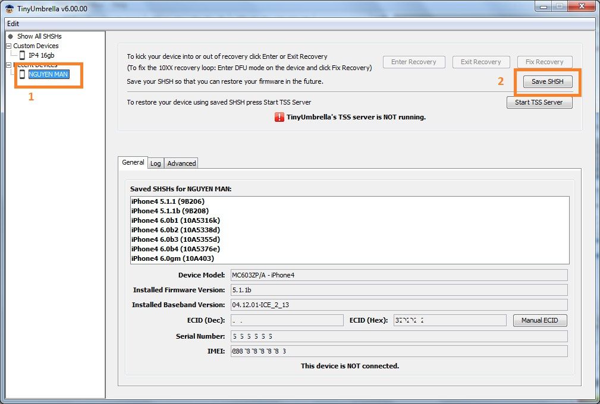Click the Exit Recovery button
600x404 pixels.
[x=481, y=62]
